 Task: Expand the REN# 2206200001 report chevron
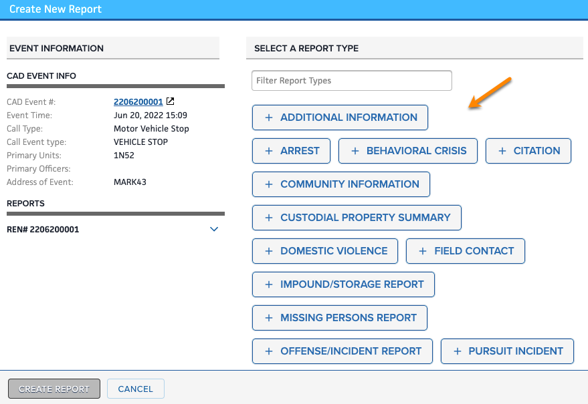coord(214,229)
